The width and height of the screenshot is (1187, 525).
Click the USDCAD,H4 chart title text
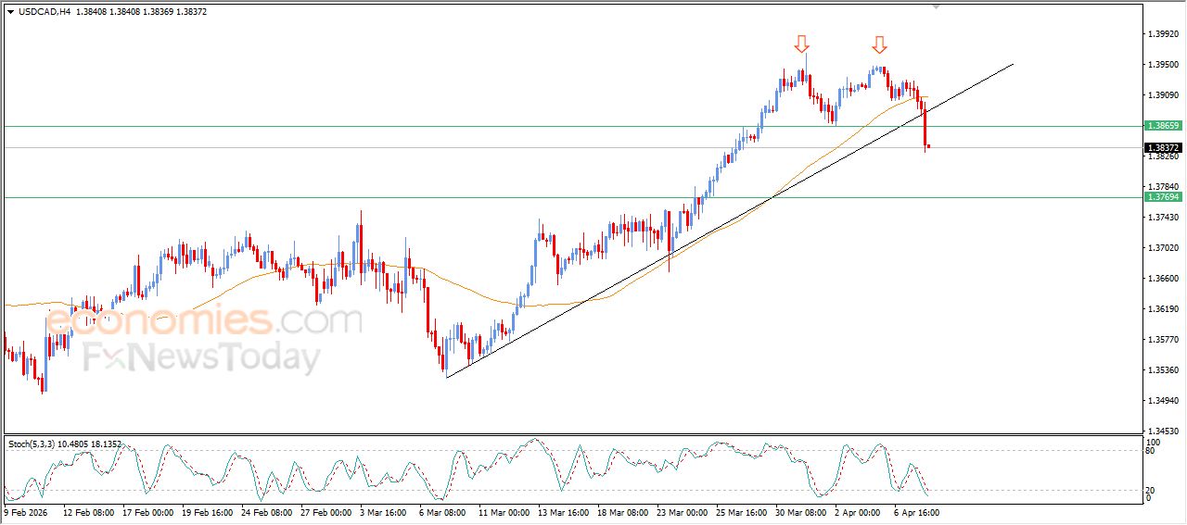(44, 11)
